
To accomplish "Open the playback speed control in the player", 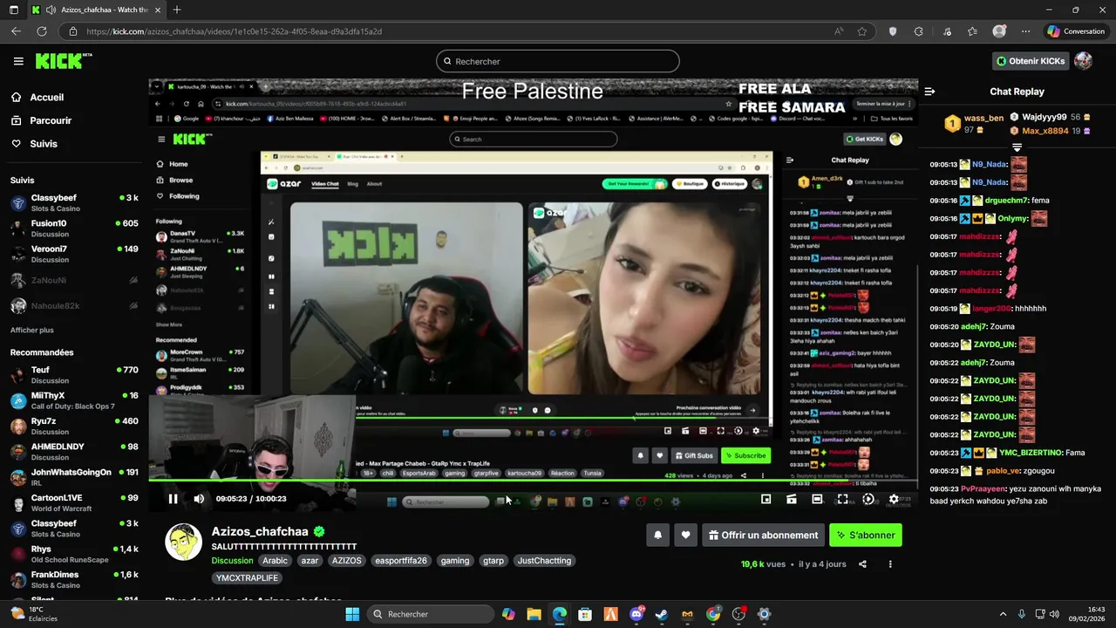I will coord(868,499).
